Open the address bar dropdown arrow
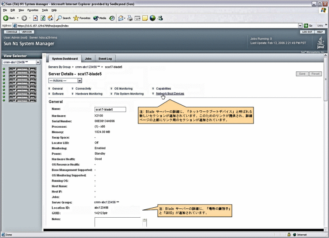This screenshot has height=238, width=329. point(300,26)
